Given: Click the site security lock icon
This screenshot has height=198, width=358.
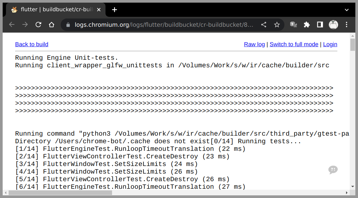Looking at the screenshot, I should click(x=67, y=24).
